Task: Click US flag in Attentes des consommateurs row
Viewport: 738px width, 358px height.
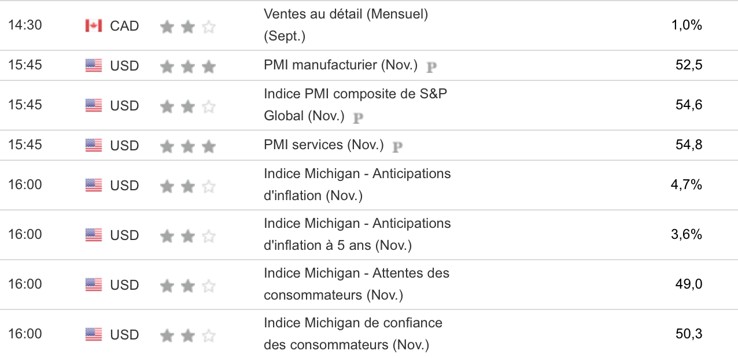Action: pyautogui.click(x=93, y=285)
